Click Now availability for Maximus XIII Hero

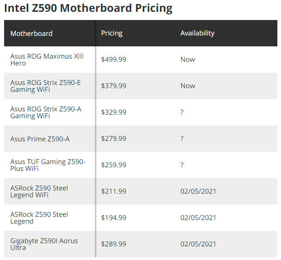(187, 60)
